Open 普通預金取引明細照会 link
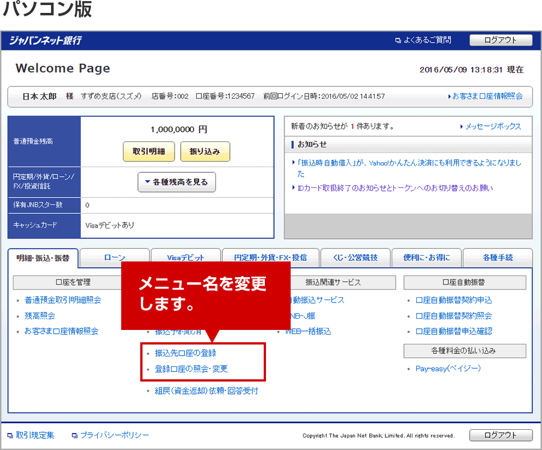The height and width of the screenshot is (450, 542). click(x=63, y=300)
